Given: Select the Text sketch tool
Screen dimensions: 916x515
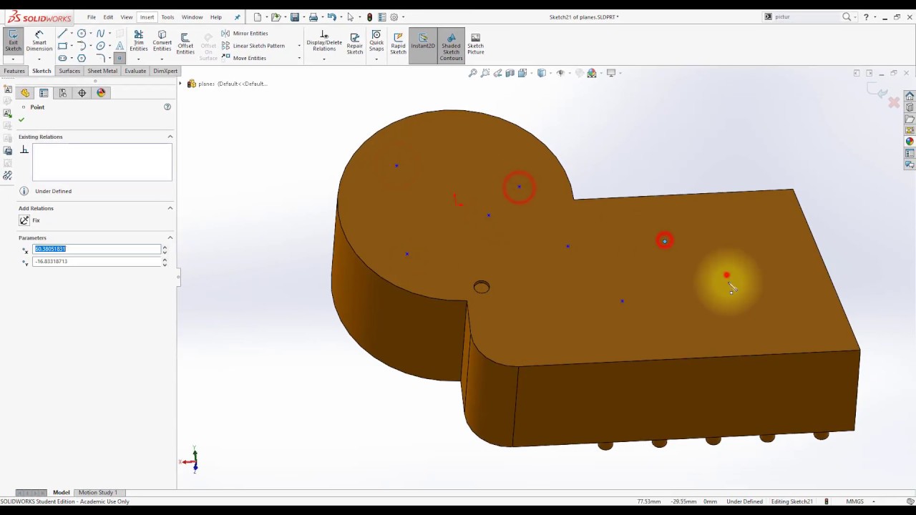Looking at the screenshot, I should [120, 46].
